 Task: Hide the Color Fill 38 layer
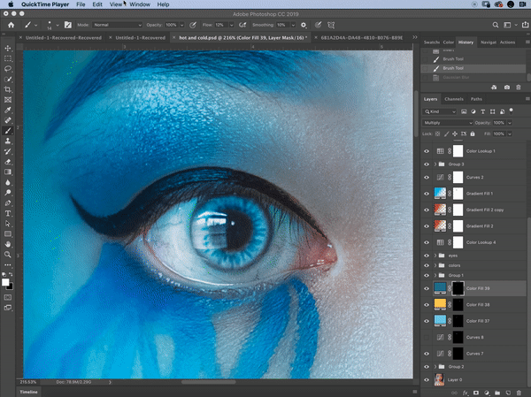[x=427, y=305]
